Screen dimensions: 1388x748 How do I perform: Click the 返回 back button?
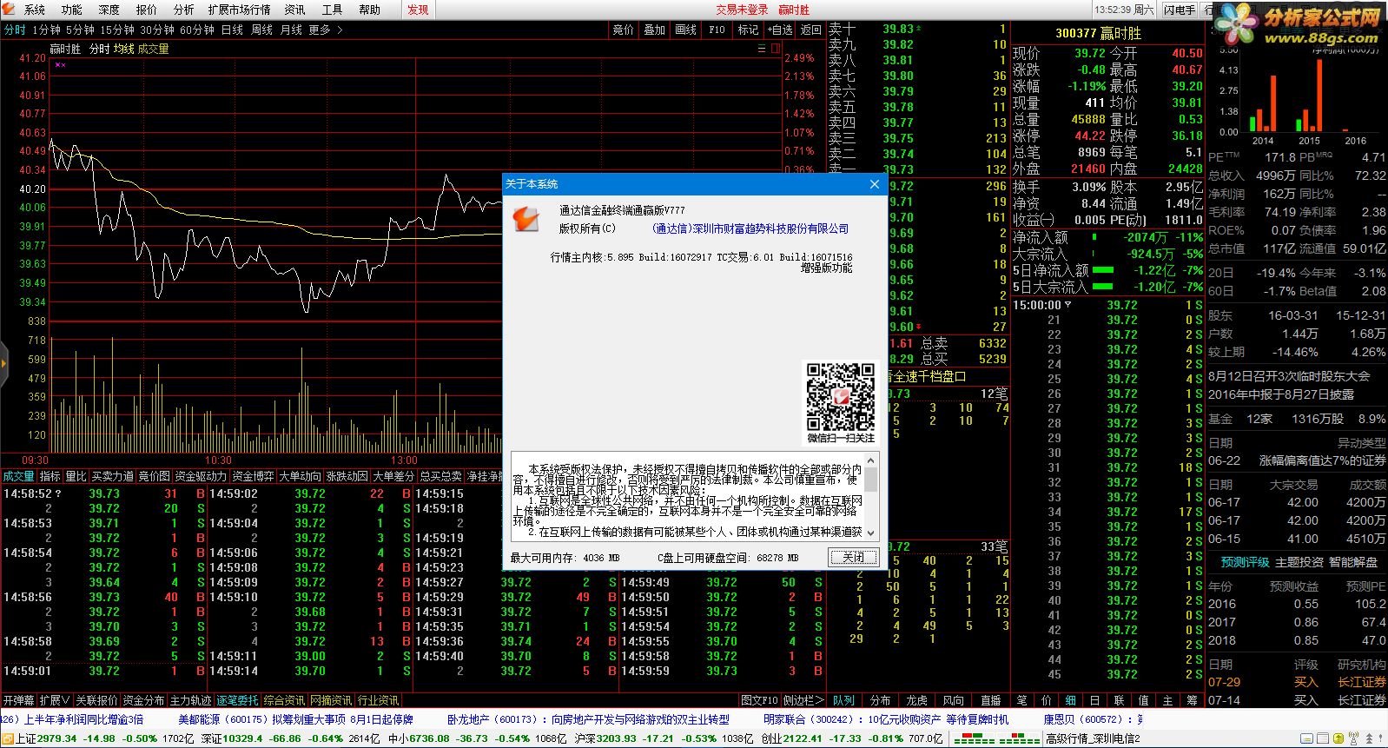[x=811, y=30]
